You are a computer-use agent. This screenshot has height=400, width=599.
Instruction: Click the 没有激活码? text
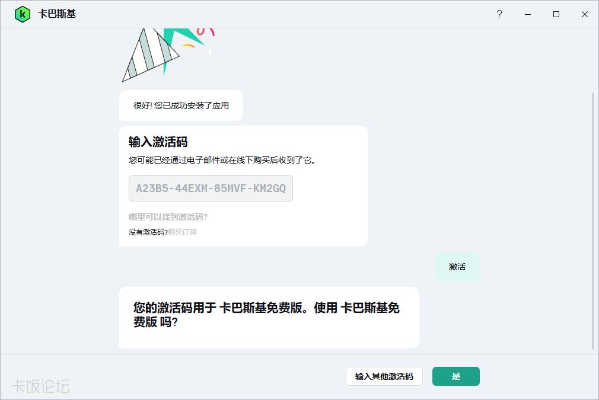point(148,232)
